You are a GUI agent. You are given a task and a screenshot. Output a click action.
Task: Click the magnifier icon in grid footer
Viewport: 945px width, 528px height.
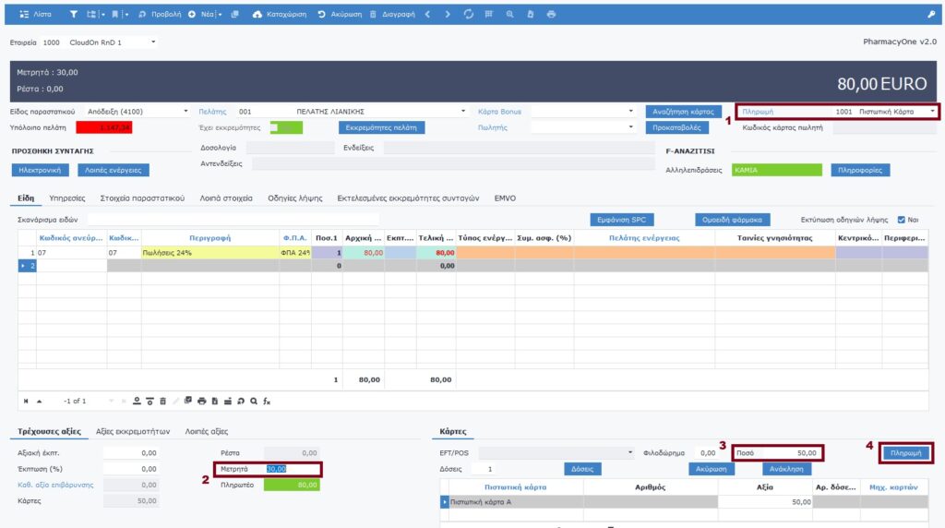point(253,401)
